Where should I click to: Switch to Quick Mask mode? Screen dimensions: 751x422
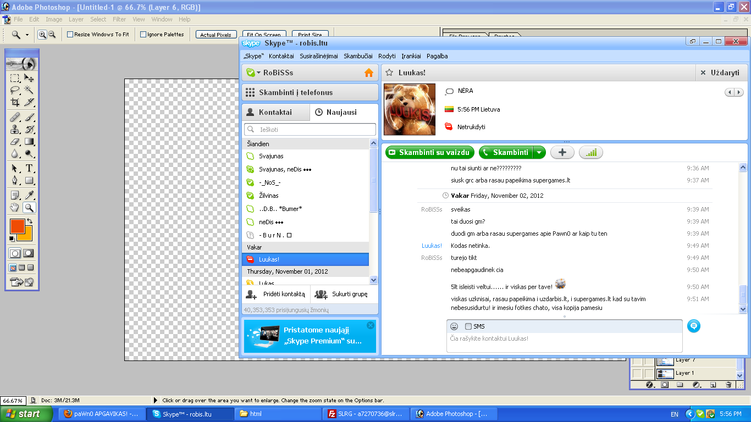[29, 253]
